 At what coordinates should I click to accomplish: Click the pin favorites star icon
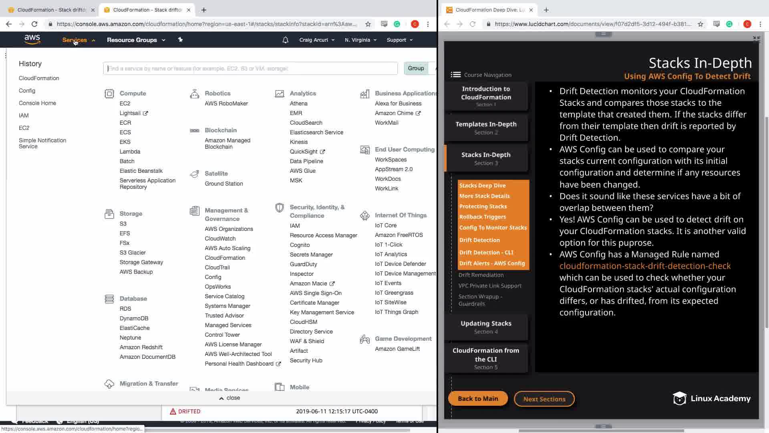coord(180,40)
